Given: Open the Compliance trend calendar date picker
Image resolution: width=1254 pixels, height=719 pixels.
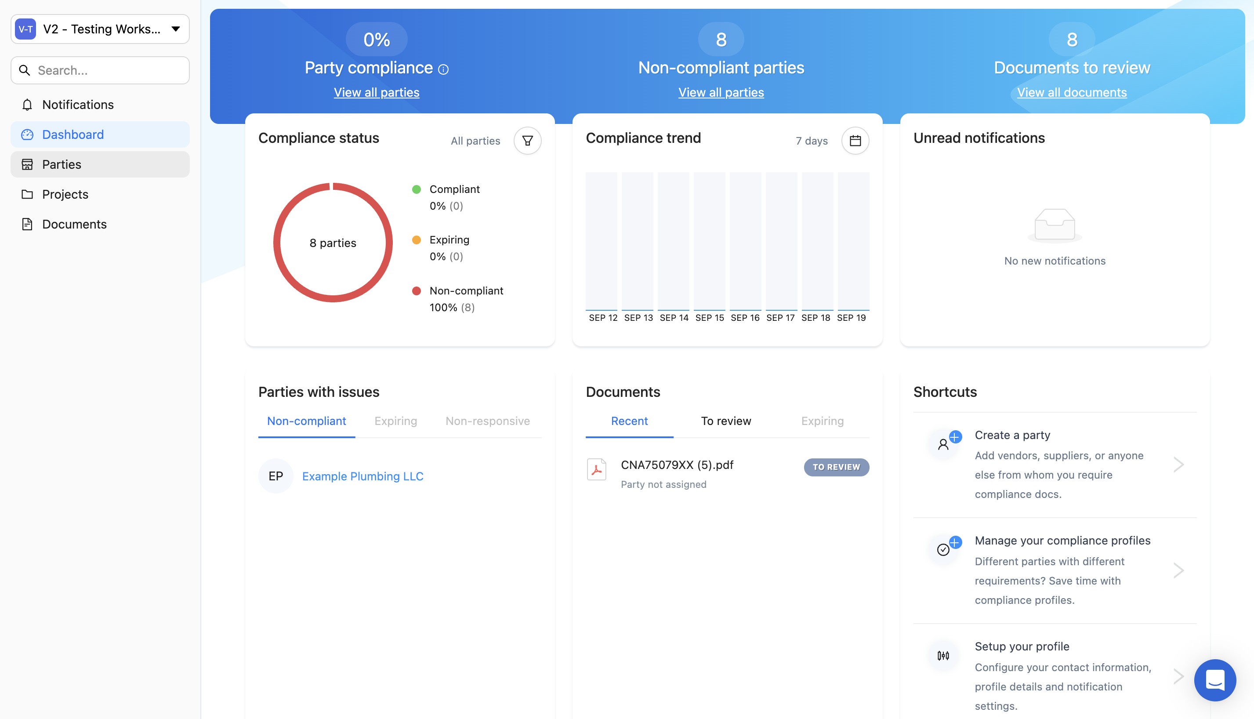Looking at the screenshot, I should tap(855, 141).
